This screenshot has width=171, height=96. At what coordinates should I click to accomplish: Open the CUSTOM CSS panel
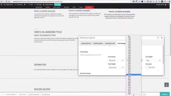point(46,94)
